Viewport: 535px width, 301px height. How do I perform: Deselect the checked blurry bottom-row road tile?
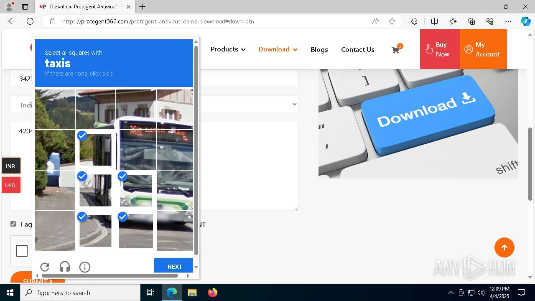[136, 231]
